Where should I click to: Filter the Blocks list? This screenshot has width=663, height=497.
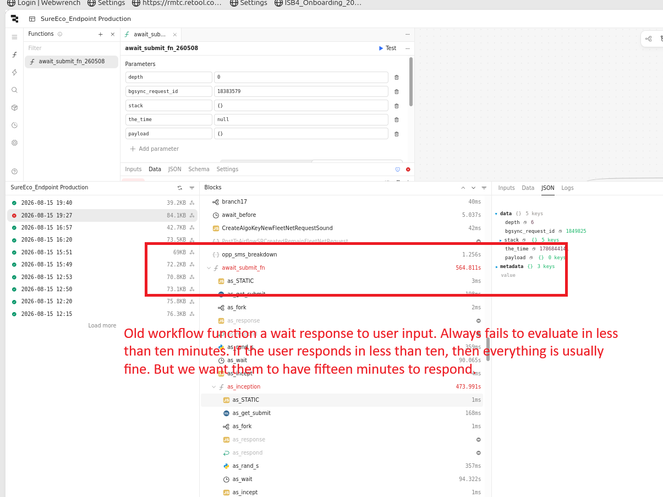pyautogui.click(x=484, y=188)
